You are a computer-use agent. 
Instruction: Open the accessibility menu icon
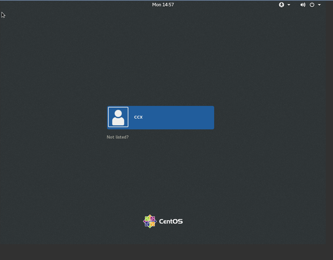click(x=282, y=5)
